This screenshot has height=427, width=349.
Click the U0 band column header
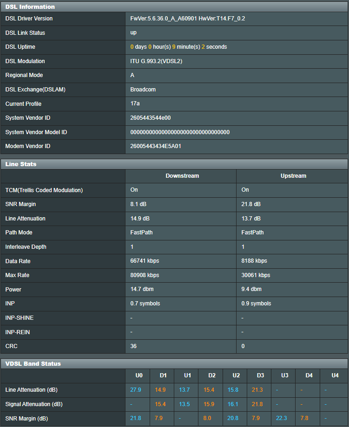[139, 375]
